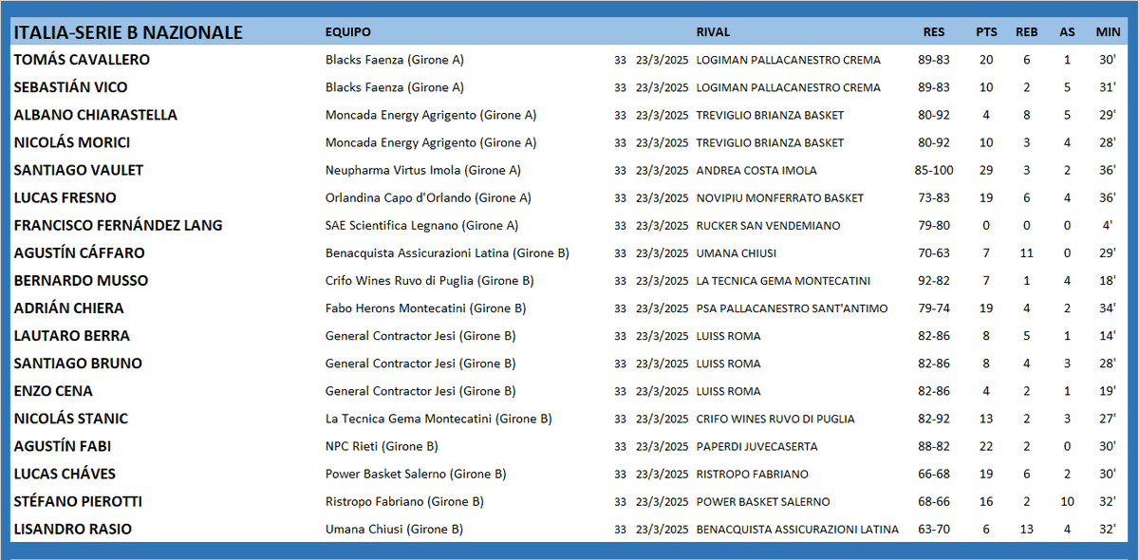Select player name LUCAS CHÁVES
This screenshot has height=560, width=1139.
pos(65,473)
